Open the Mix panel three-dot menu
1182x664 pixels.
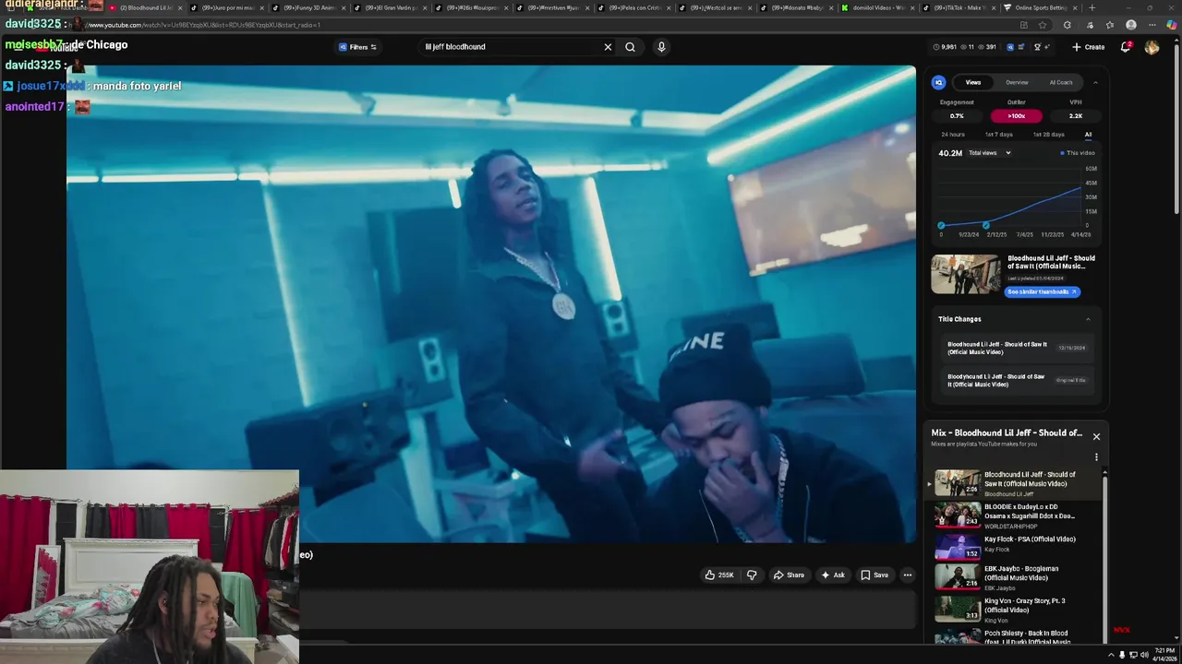(x=1096, y=456)
